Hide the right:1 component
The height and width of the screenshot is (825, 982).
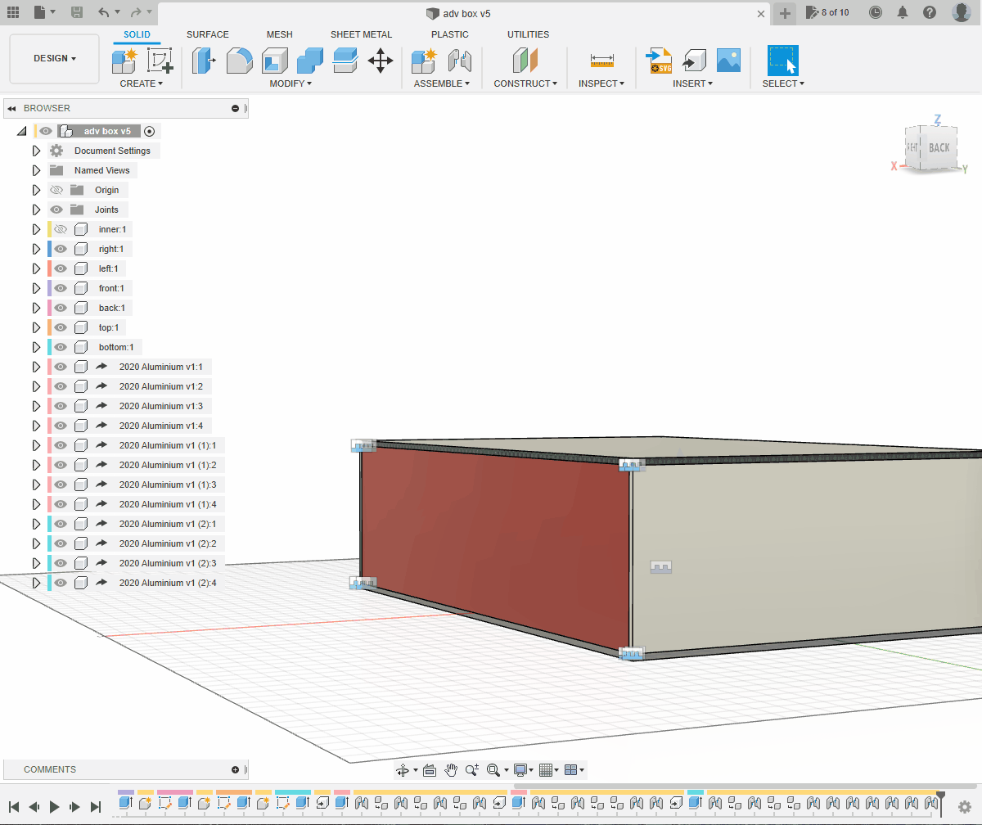click(60, 249)
